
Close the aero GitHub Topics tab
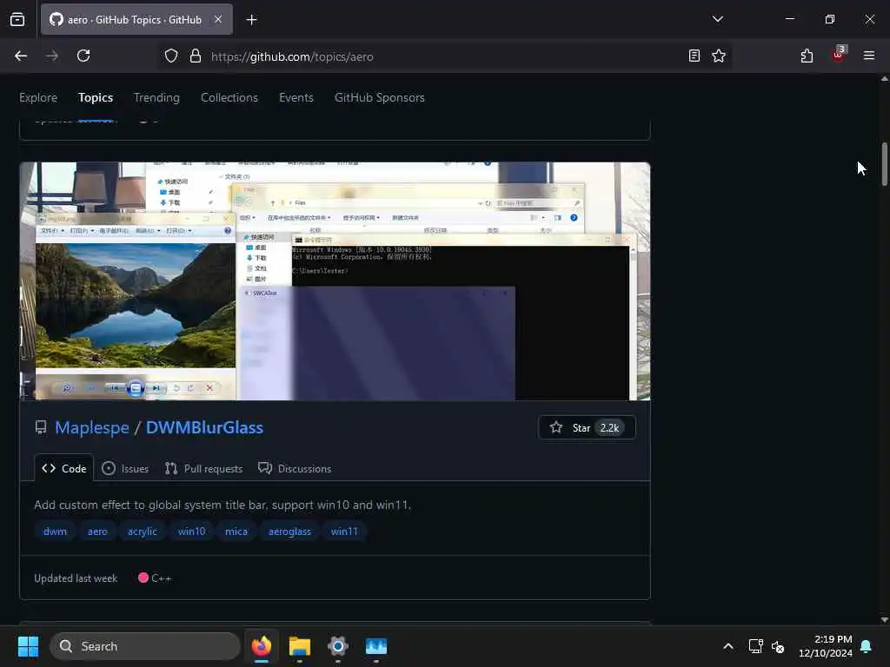pos(218,20)
